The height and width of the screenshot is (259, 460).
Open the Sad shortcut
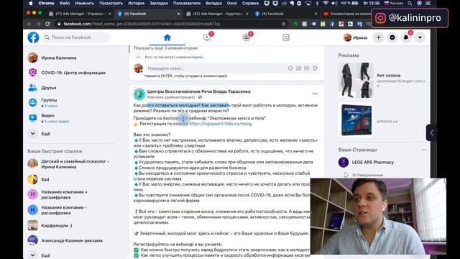coord(45,179)
